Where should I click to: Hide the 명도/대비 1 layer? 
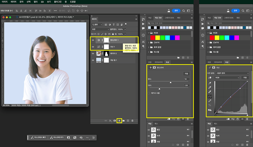[x=93, y=40]
